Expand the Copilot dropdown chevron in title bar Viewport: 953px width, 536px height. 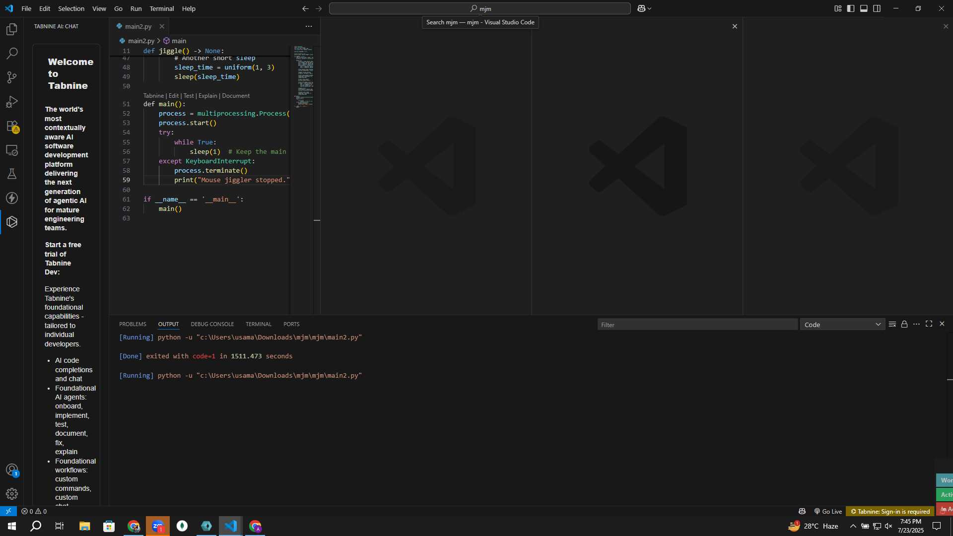pos(649,8)
